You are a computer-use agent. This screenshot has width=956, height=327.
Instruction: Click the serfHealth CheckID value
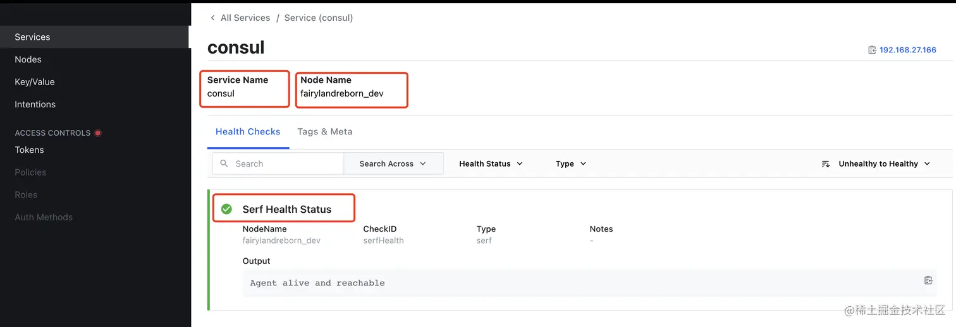[383, 241]
